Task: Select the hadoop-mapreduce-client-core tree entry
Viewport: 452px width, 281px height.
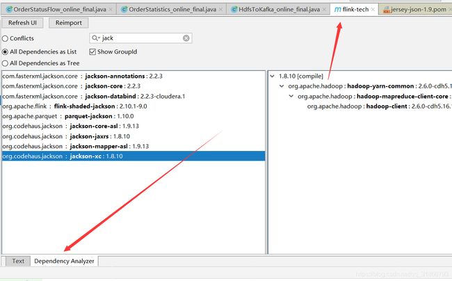Action: coord(375,96)
